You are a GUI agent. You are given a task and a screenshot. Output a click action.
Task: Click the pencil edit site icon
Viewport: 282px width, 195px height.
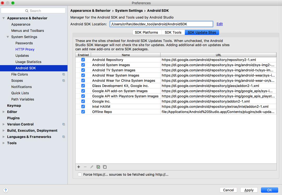pyautogui.click(x=92, y=167)
